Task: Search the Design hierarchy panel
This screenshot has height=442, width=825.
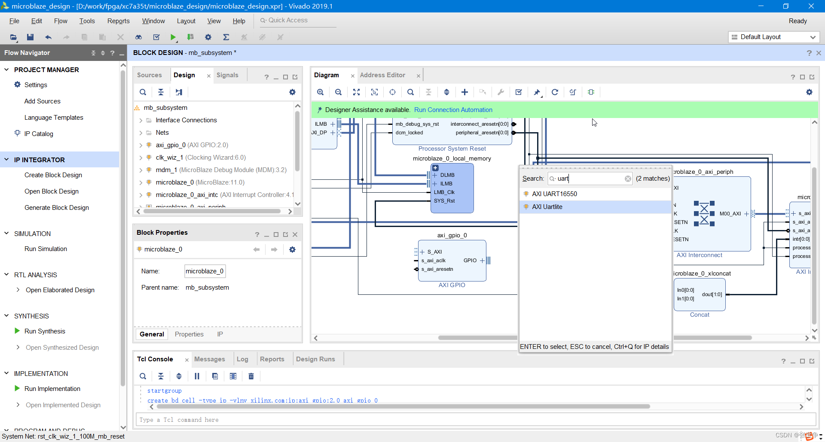Action: [x=143, y=92]
